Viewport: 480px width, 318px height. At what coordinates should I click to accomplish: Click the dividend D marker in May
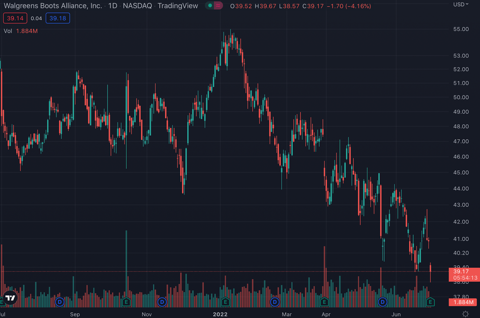(x=382, y=302)
